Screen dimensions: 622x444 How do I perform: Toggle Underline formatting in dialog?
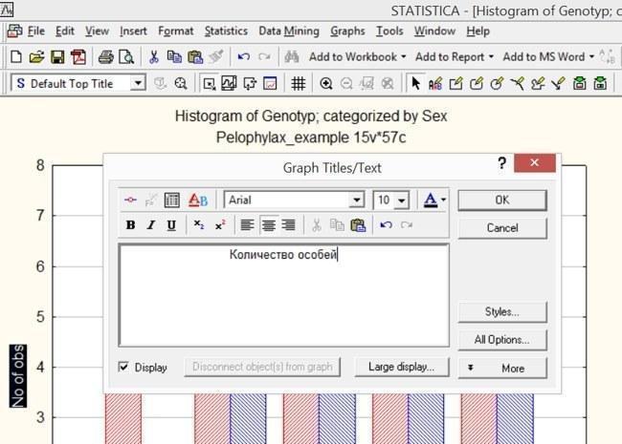[x=171, y=225]
